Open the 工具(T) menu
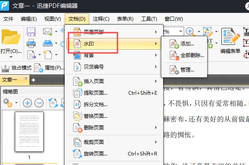This screenshot has height=165, width=249. click(x=149, y=19)
